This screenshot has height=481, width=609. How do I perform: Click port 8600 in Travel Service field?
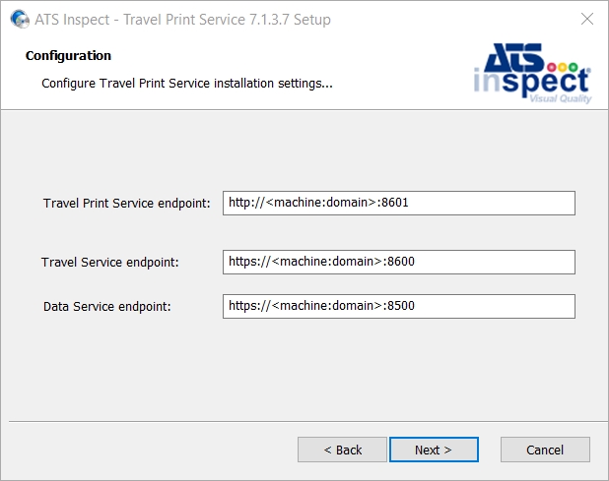click(x=401, y=262)
